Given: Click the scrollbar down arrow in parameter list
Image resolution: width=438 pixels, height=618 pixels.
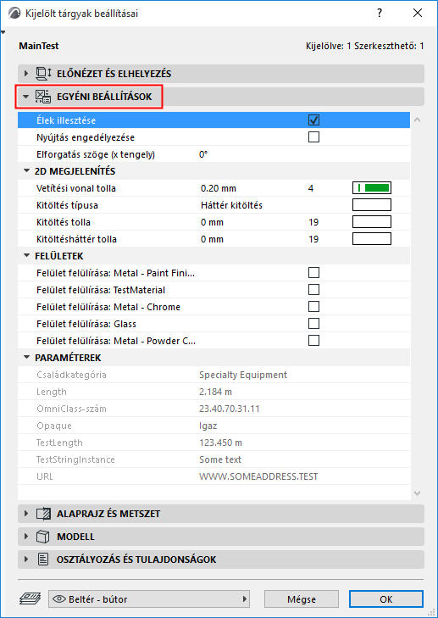Looking at the screenshot, I should 417,493.
